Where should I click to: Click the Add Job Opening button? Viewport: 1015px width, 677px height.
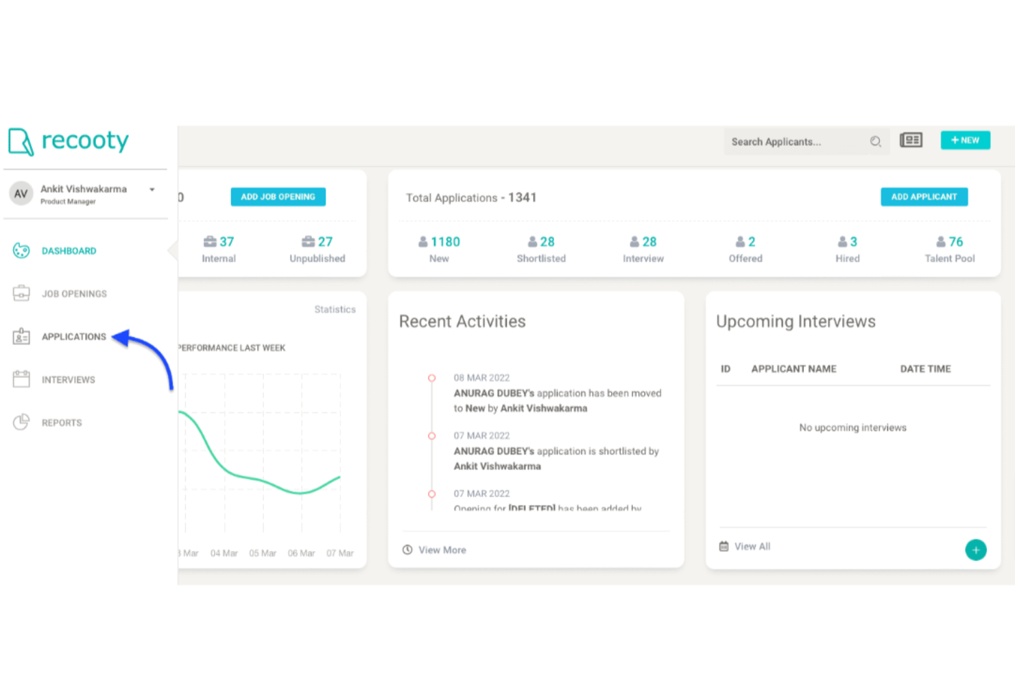coord(278,197)
